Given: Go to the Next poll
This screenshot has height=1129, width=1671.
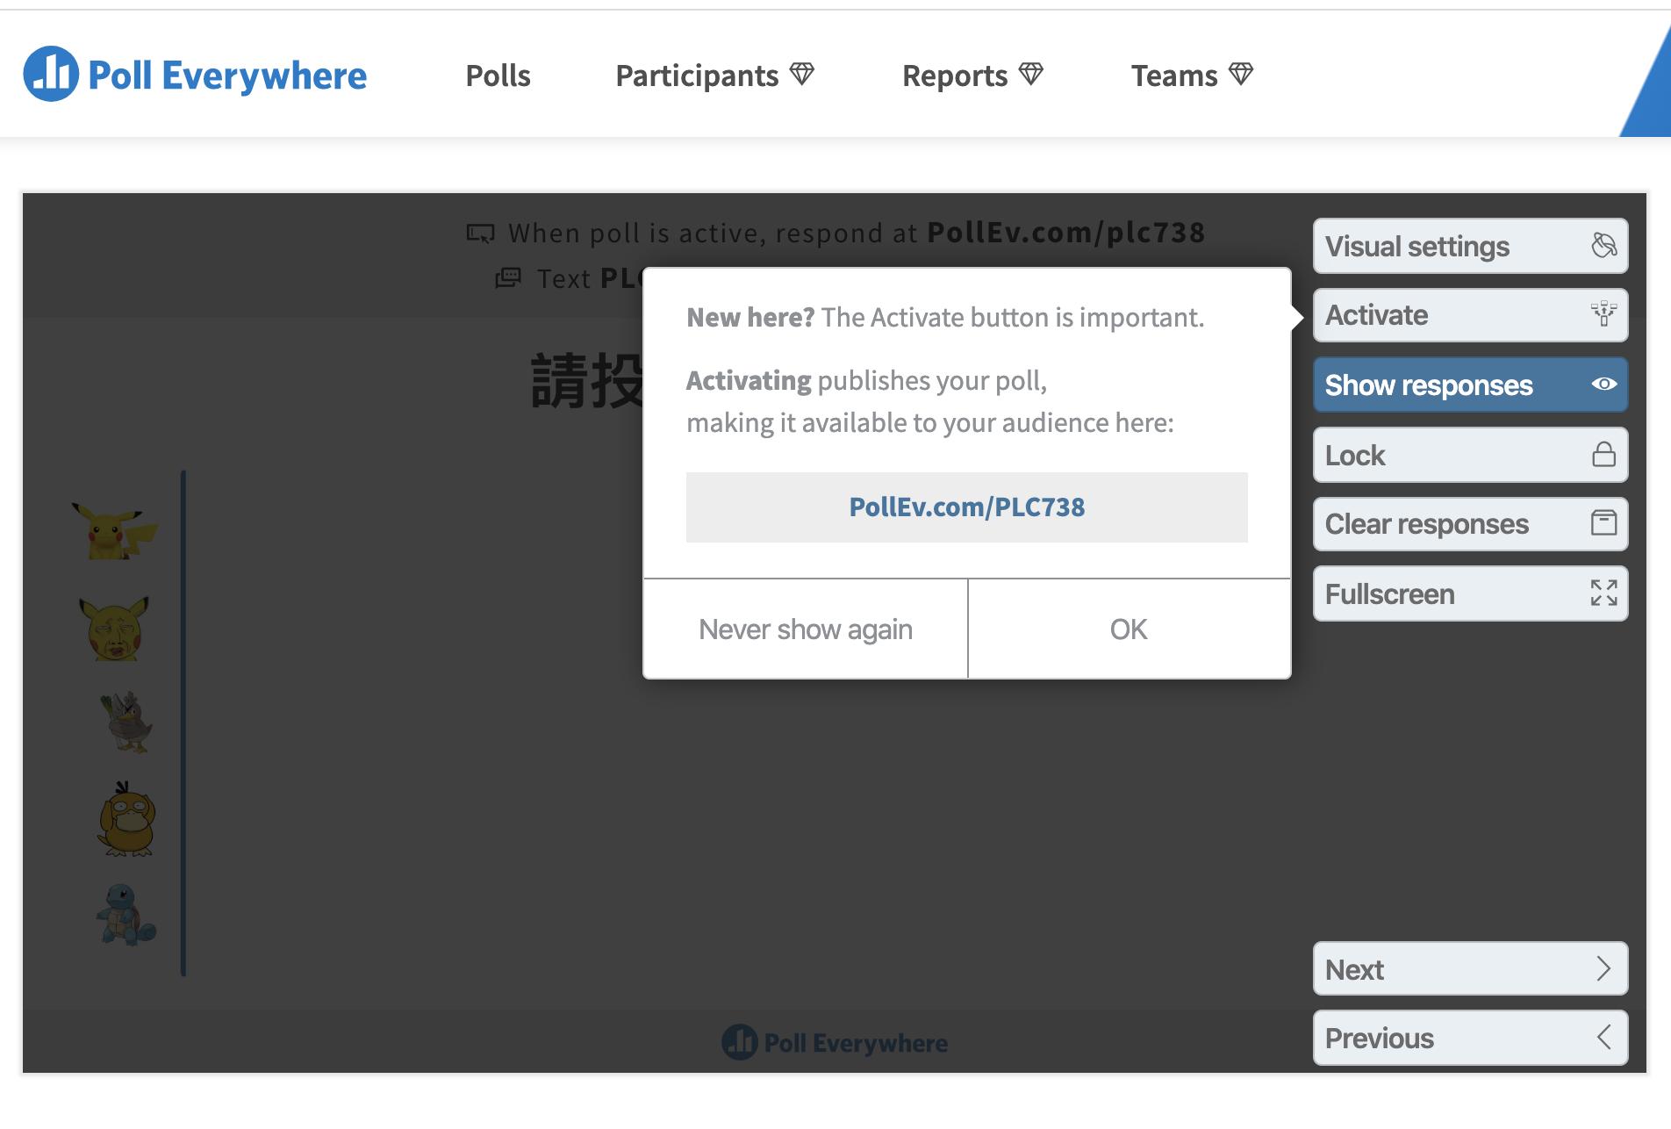Looking at the screenshot, I should [1470, 968].
